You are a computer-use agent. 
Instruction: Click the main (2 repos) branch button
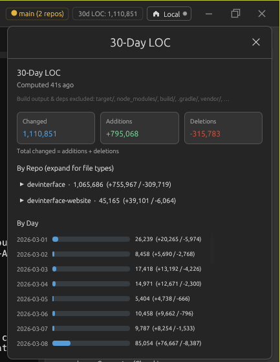38,14
